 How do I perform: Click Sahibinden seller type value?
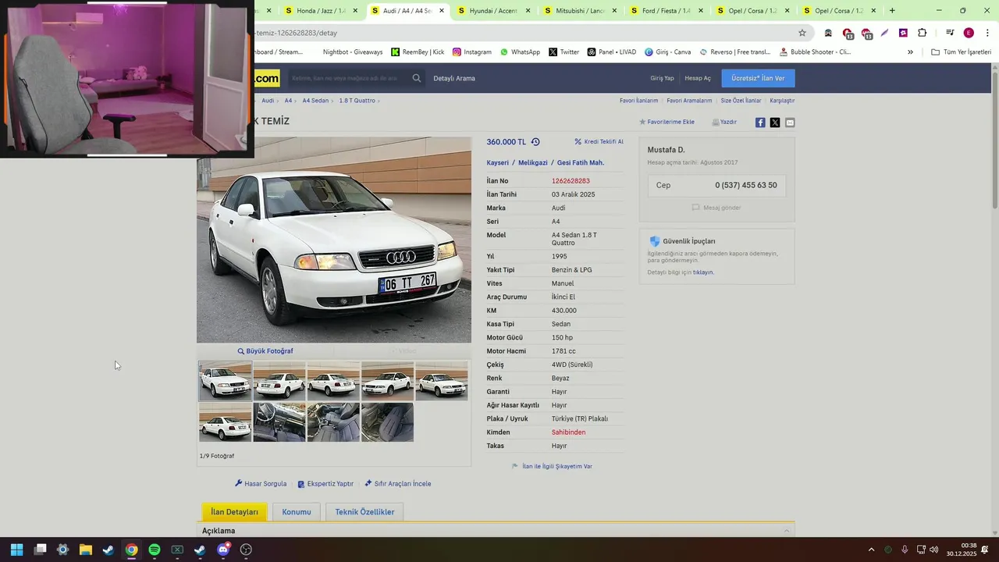point(568,432)
